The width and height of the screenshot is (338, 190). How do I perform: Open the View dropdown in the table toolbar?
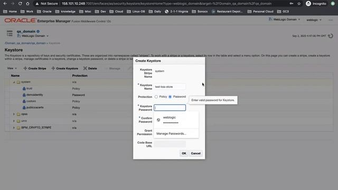click(x=12, y=68)
